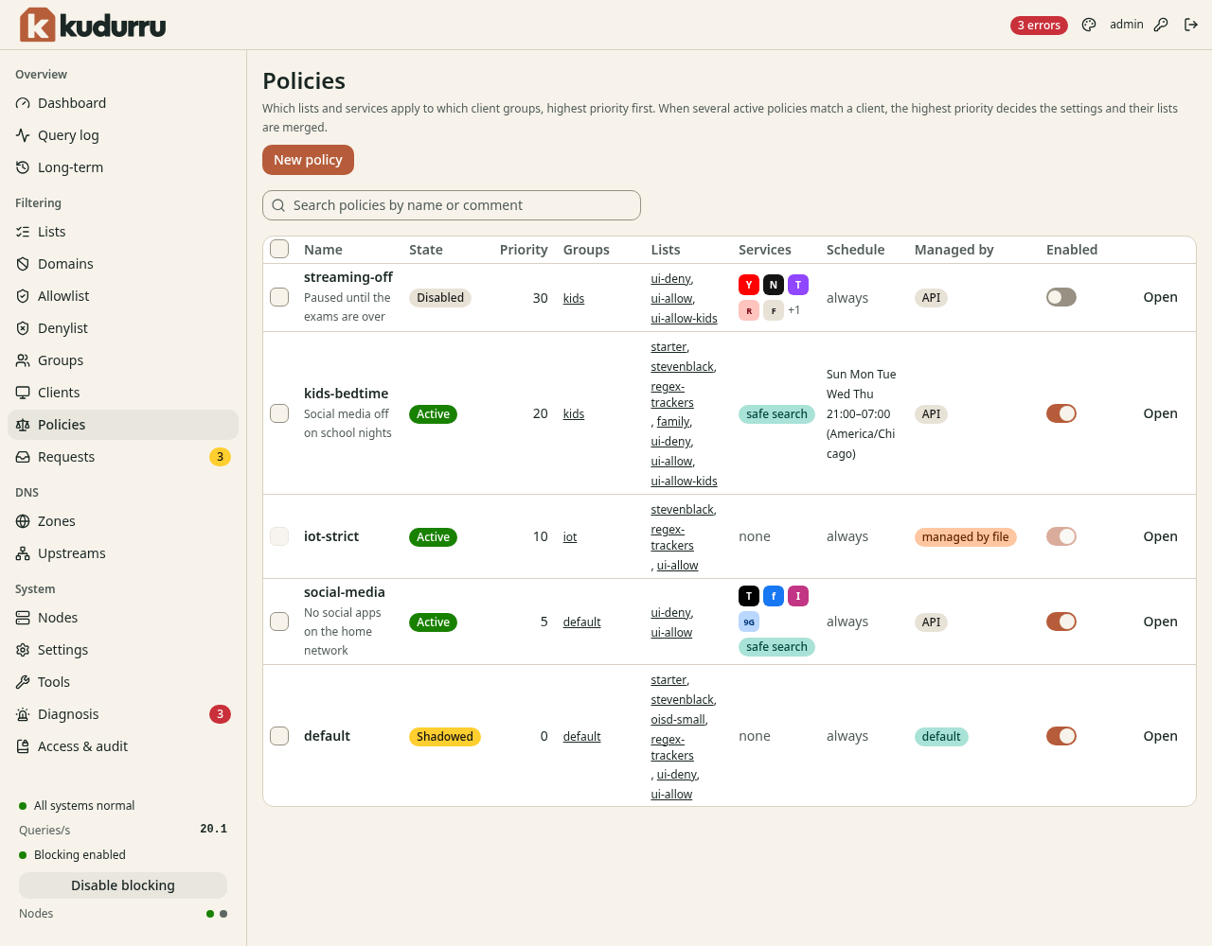Tick the streaming-off row checkbox
This screenshot has width=1212, height=946.
tap(279, 297)
